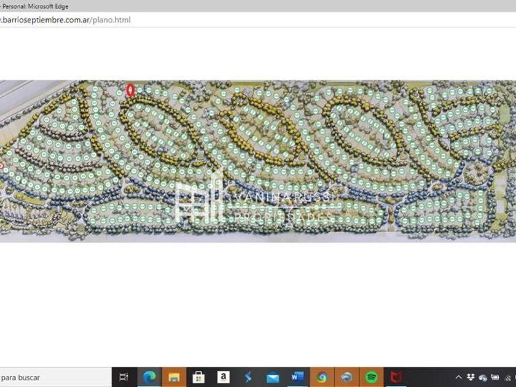The image size is (516, 387).
Task: Click the blue lightning taskbar icon
Action: [248, 377]
